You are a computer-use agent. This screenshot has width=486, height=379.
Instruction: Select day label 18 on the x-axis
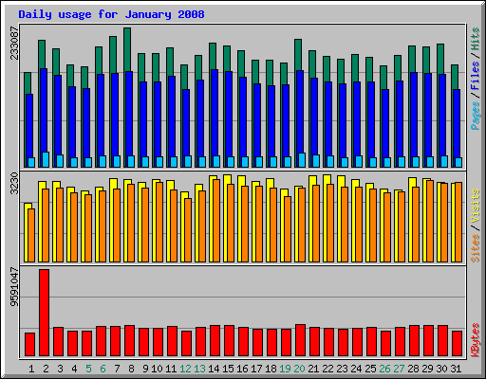pyautogui.click(x=271, y=369)
